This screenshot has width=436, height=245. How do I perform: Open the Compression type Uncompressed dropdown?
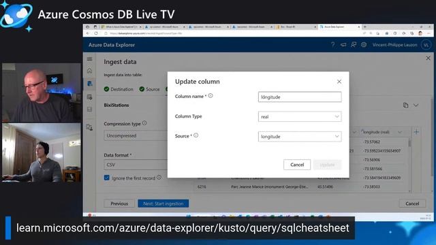coord(136,136)
